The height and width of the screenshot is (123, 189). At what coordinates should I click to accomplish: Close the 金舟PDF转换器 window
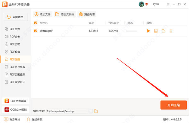(185, 4)
